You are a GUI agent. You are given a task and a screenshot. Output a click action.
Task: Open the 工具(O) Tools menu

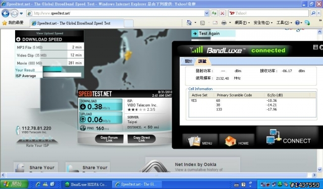(284, 23)
